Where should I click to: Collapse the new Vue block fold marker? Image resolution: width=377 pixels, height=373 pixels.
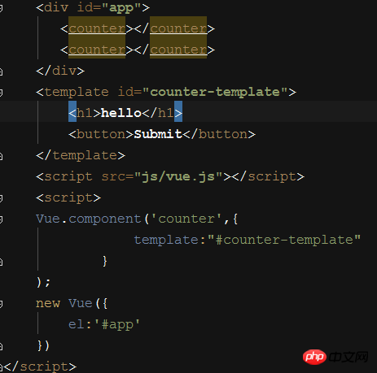pos(1,304)
